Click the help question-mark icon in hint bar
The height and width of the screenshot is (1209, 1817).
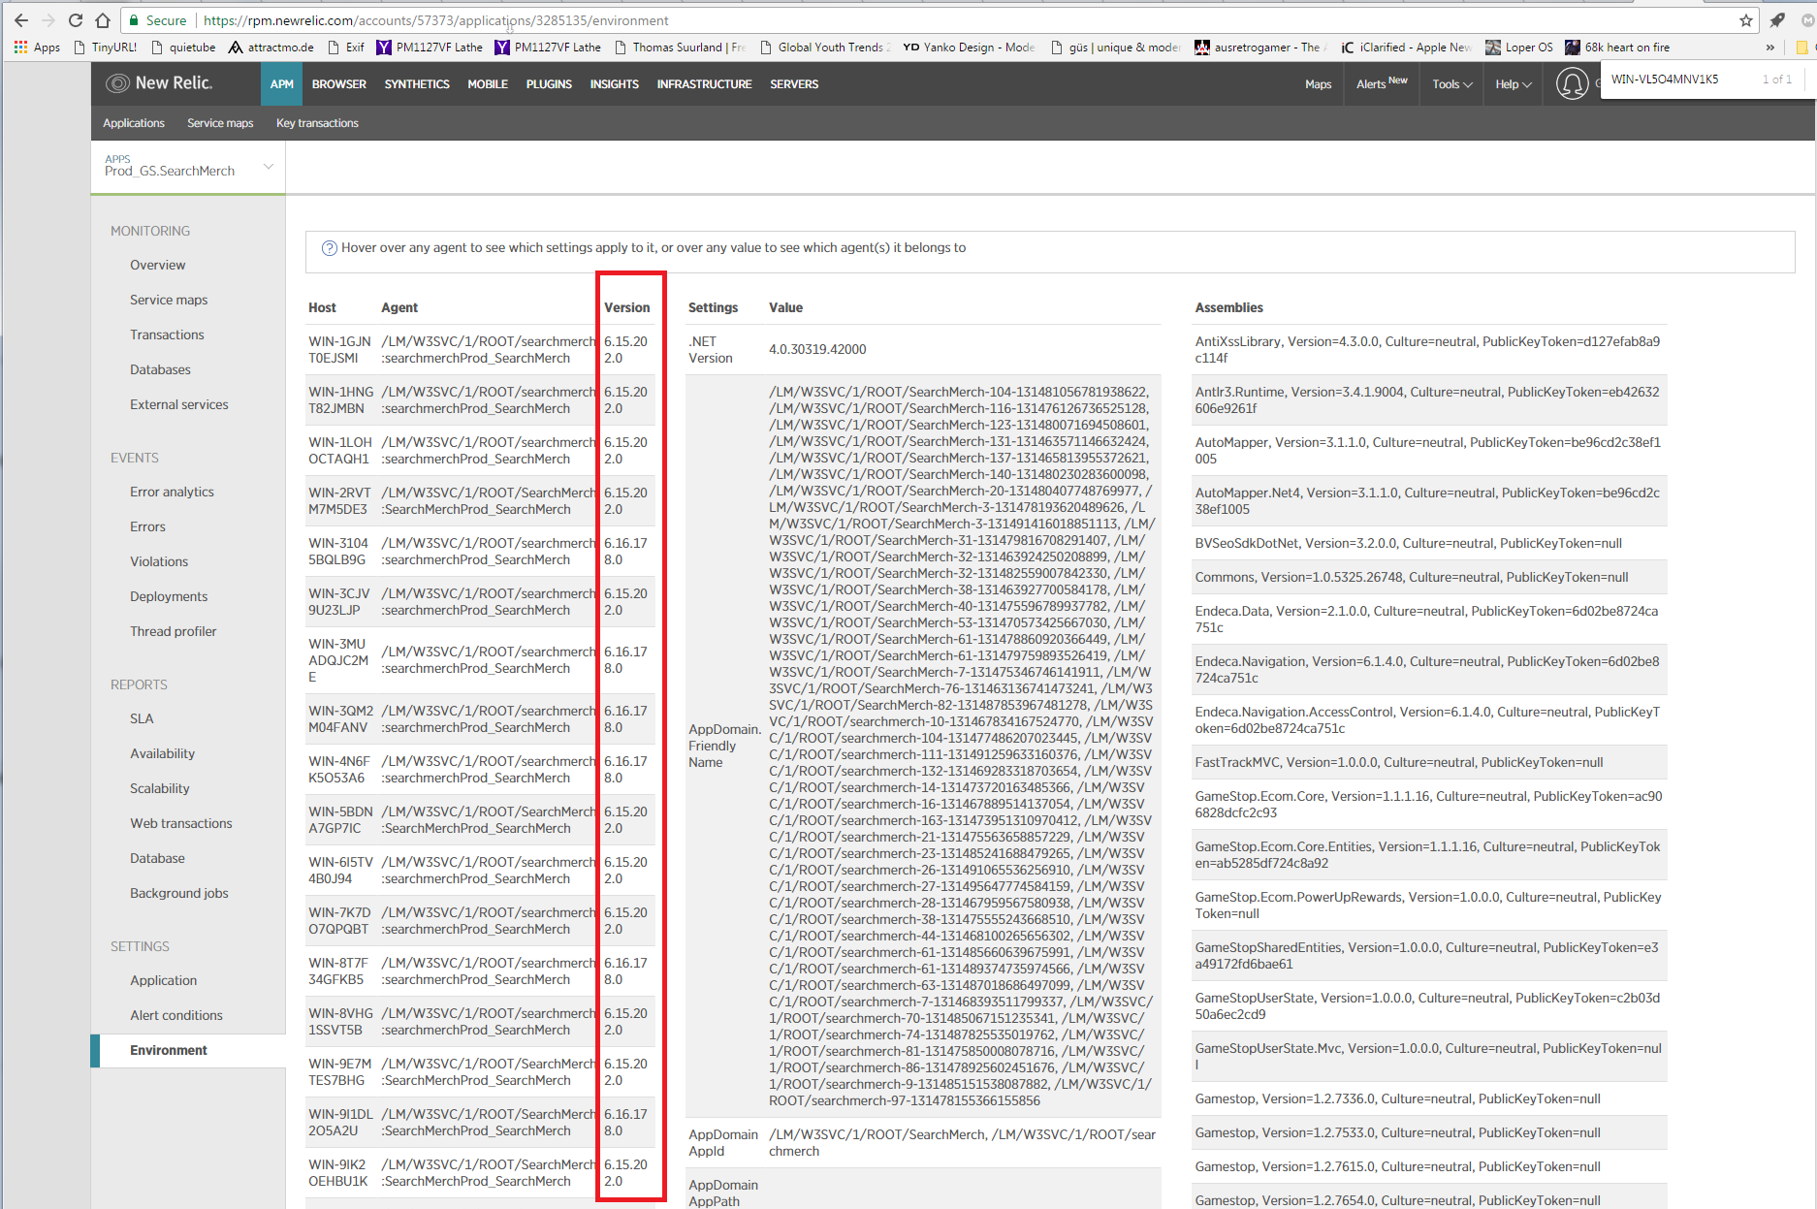[x=329, y=248]
